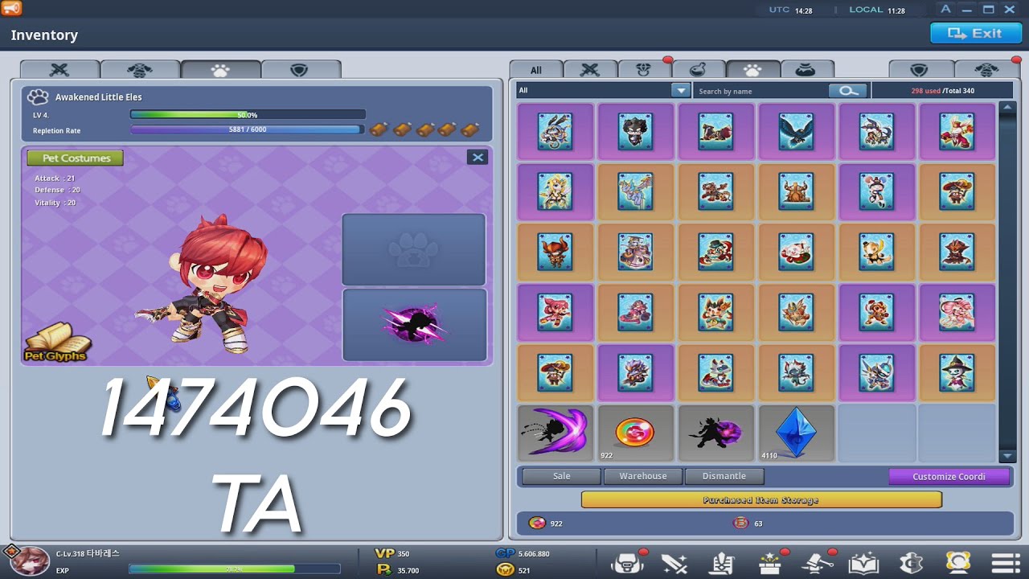Click the character EXP bar at bottom
The image size is (1029, 579).
click(x=235, y=569)
